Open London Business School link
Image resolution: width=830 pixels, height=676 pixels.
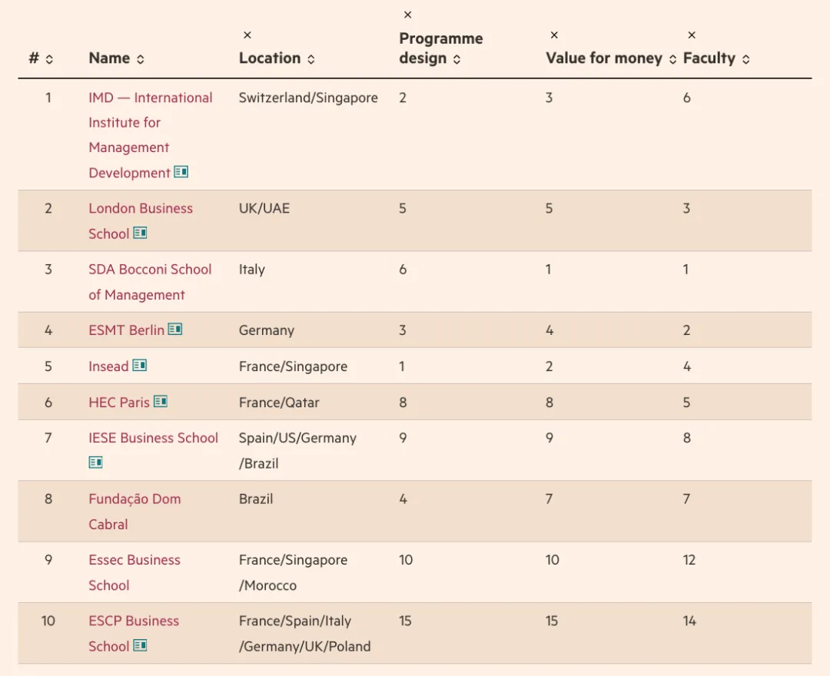coord(141,220)
